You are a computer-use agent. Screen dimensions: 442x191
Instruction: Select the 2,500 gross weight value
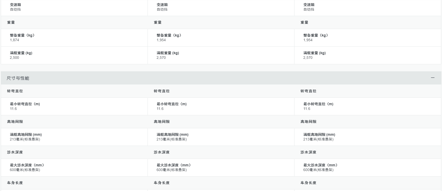point(15,58)
